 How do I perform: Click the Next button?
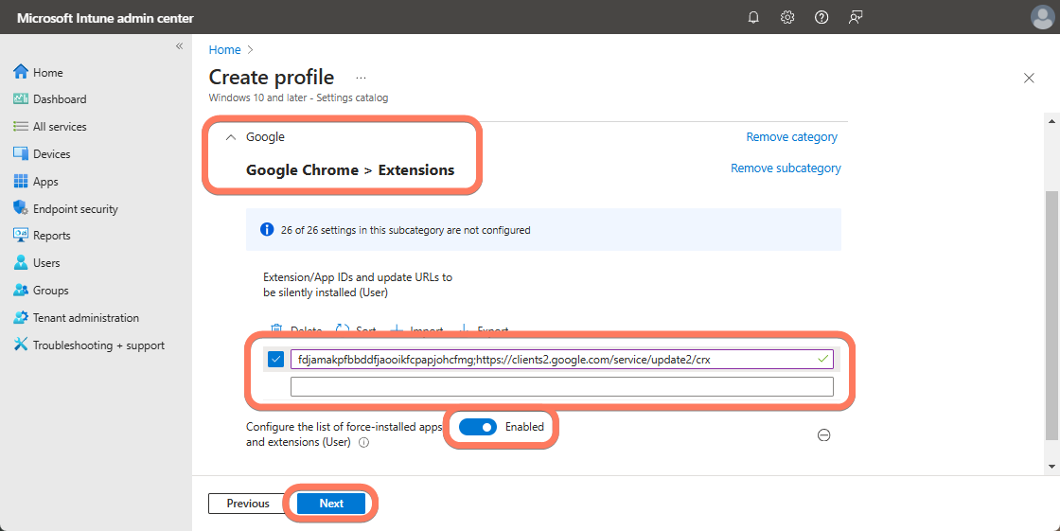[331, 504]
